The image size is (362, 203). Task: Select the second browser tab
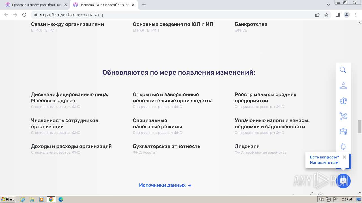pyautogui.click(x=104, y=5)
